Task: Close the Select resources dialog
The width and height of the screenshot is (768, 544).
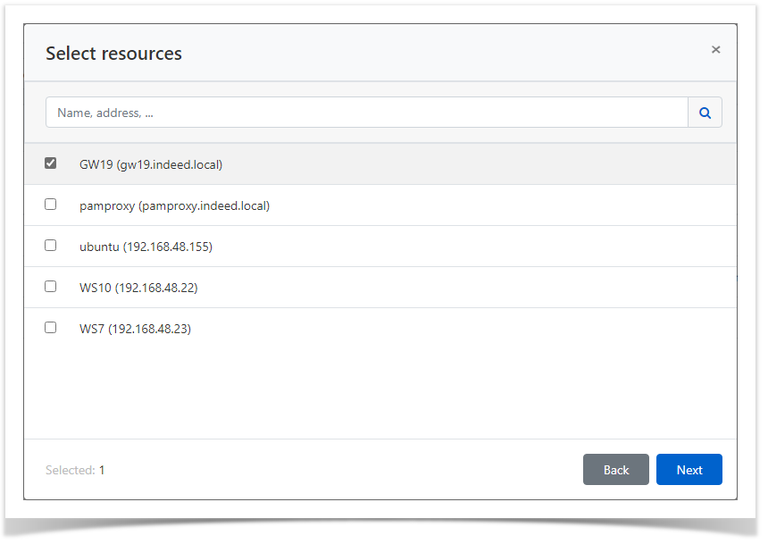Action: point(715,50)
